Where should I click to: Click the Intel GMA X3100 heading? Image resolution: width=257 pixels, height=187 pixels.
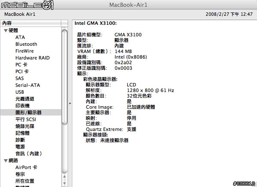click(x=96, y=23)
